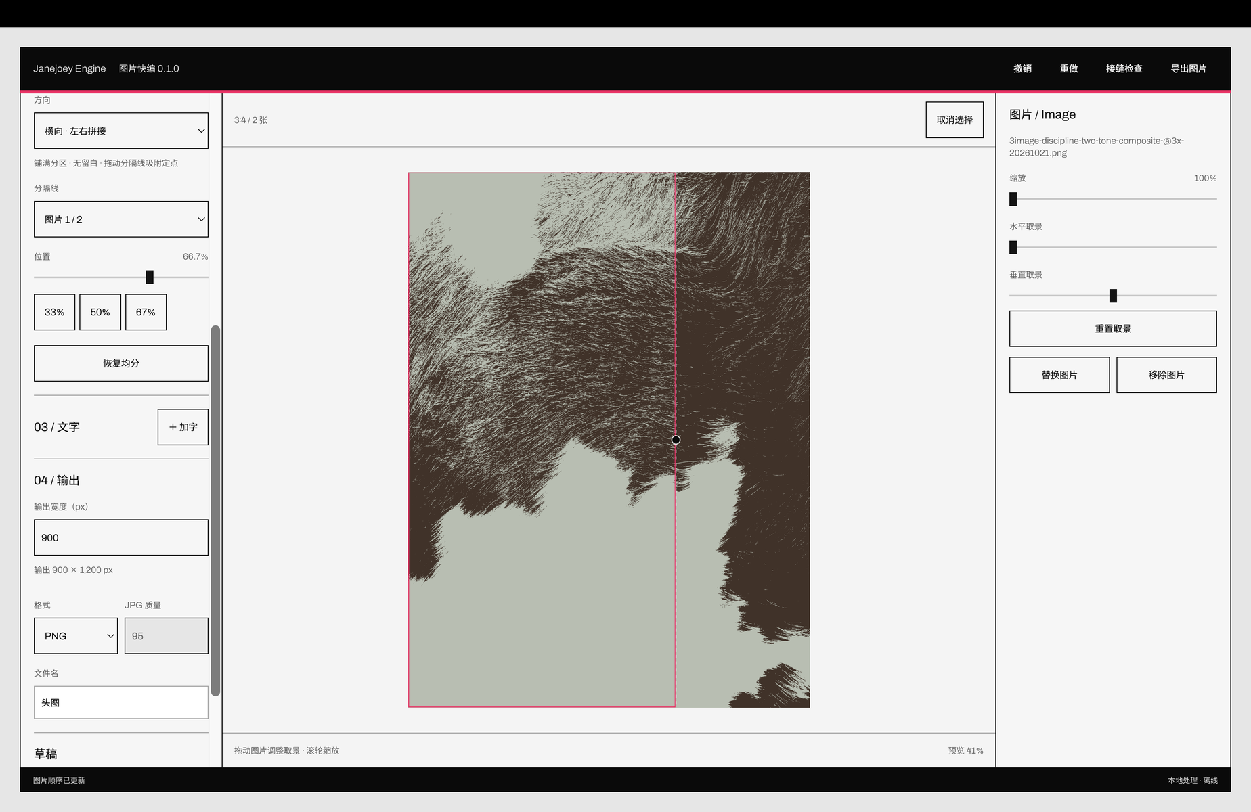Click the 移除图片 remove image button
The image size is (1251, 812).
pyautogui.click(x=1166, y=375)
